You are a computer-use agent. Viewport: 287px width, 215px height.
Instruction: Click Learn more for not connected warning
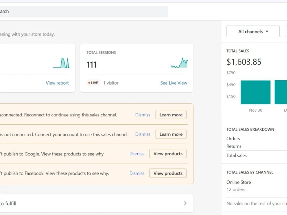(171, 134)
